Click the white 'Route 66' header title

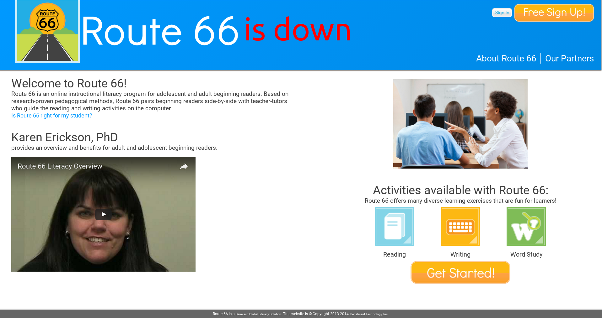pos(160,31)
